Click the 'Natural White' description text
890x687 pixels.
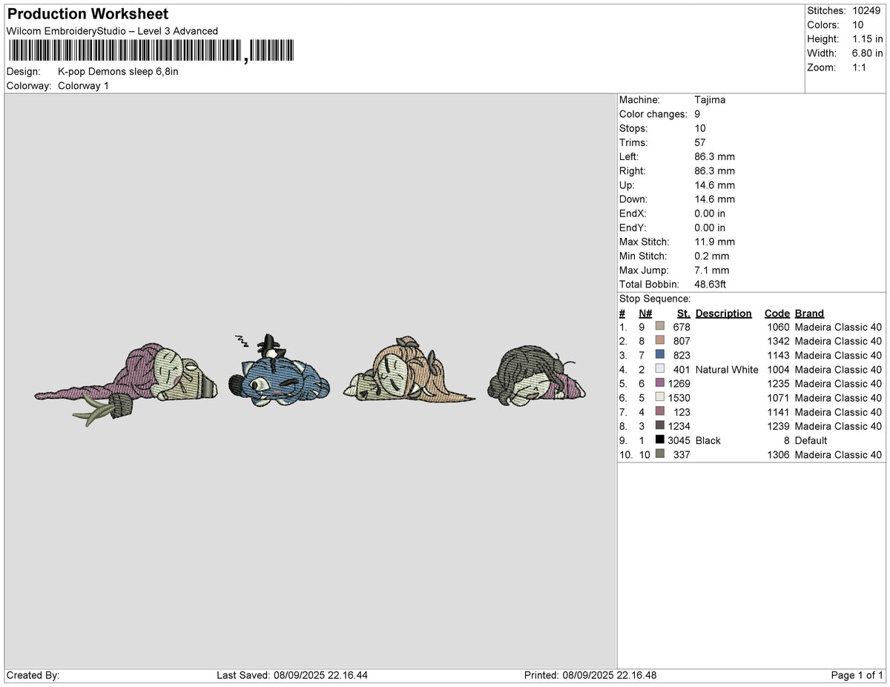[727, 370]
